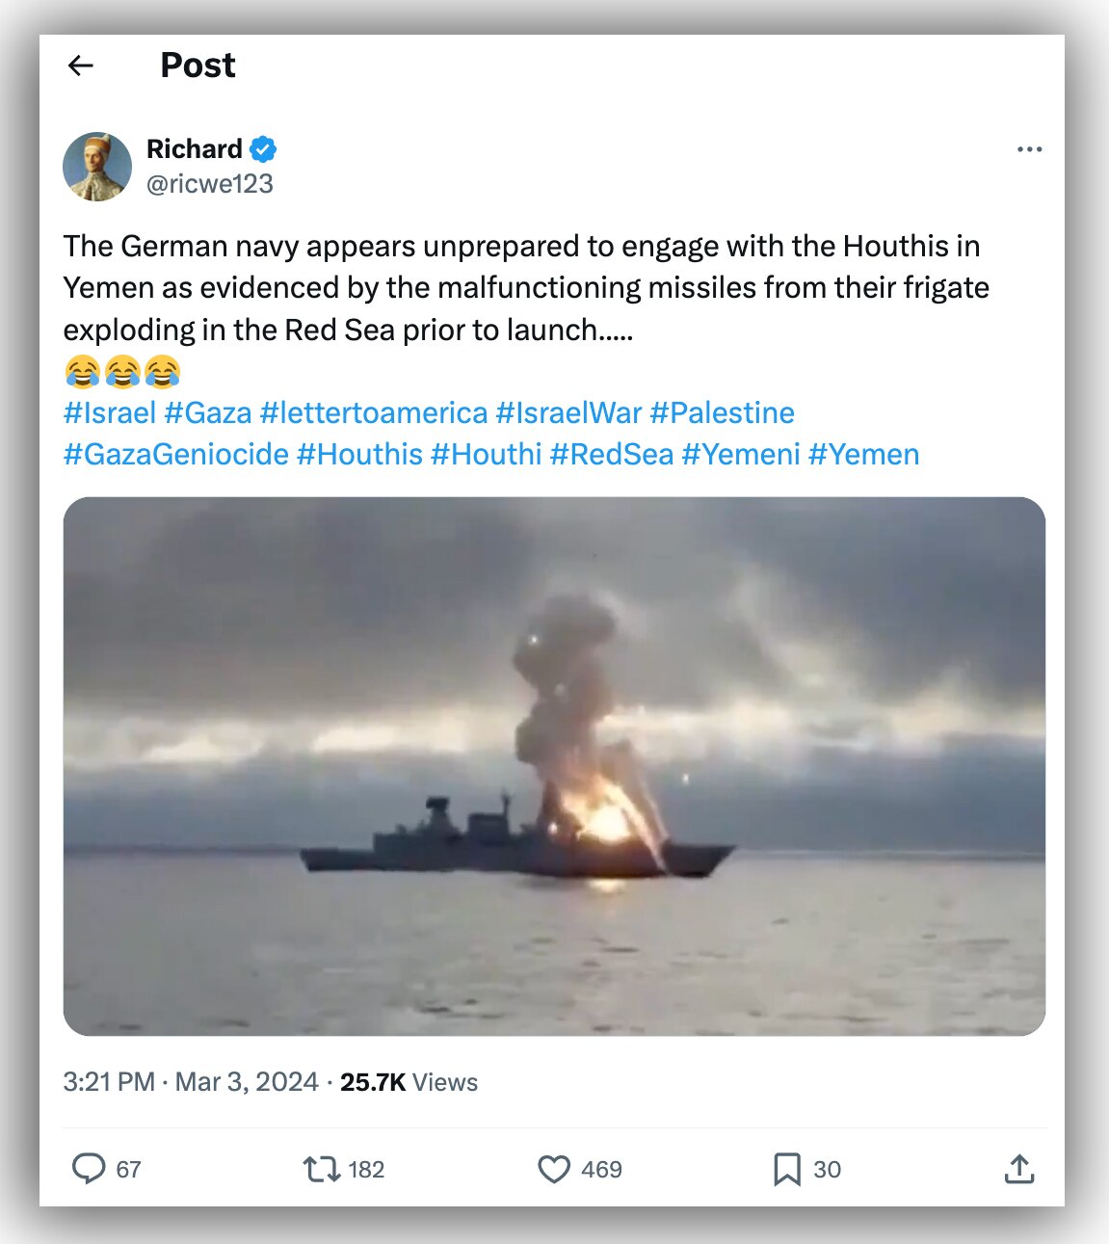Open Richard's profile avatar
This screenshot has height=1244, width=1109.
97,167
